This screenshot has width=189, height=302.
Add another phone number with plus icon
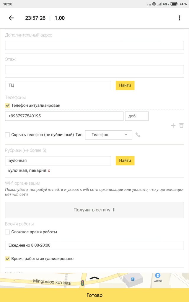pyautogui.click(x=173, y=126)
